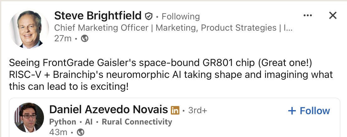Screen dimensions: 347x137
Task: Open the Daniel Azevedo Novais name link
Action: (108, 110)
